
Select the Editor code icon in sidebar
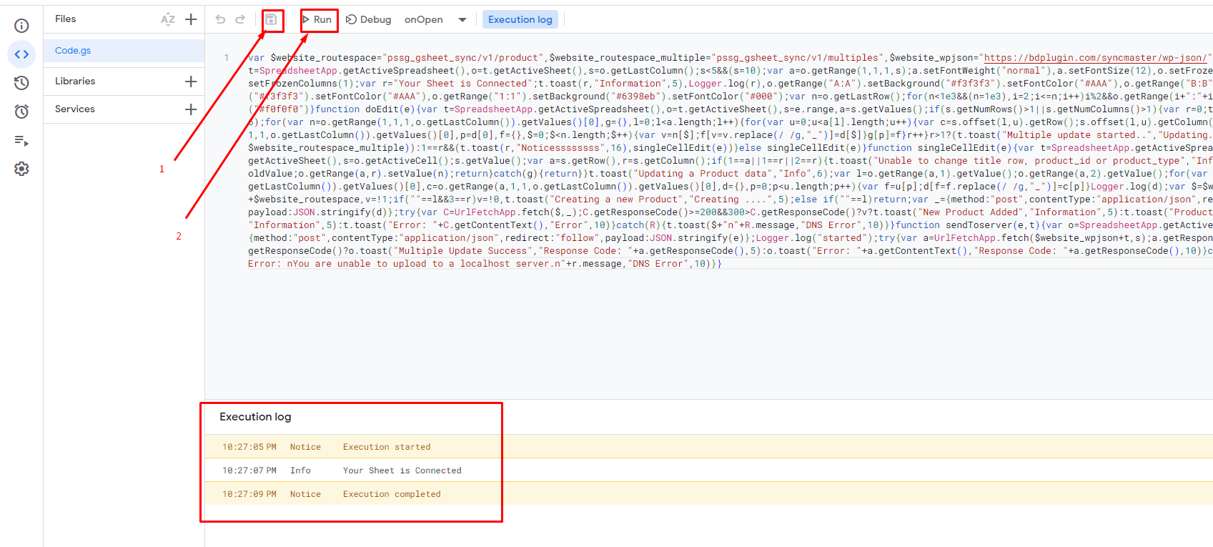pos(21,54)
